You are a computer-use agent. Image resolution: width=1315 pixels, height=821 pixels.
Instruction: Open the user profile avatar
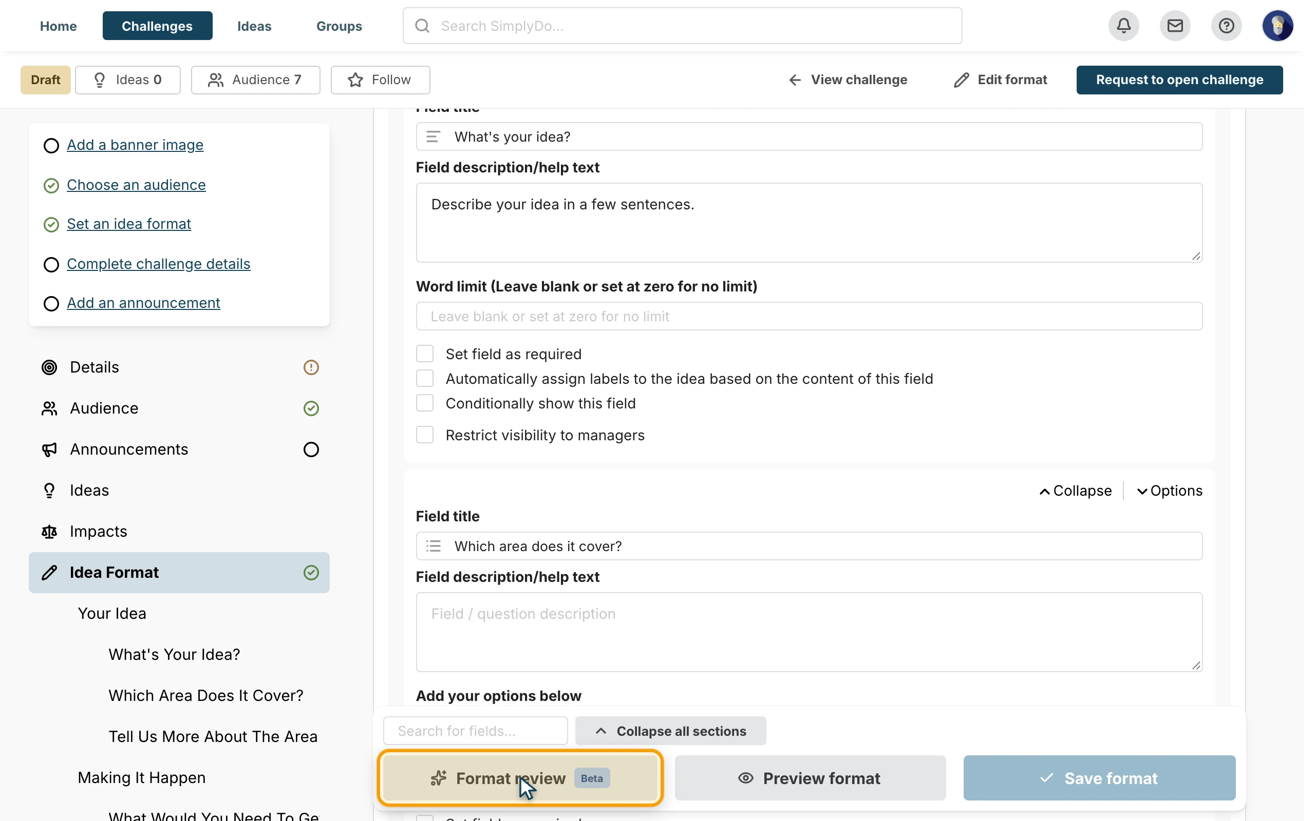[x=1278, y=26]
